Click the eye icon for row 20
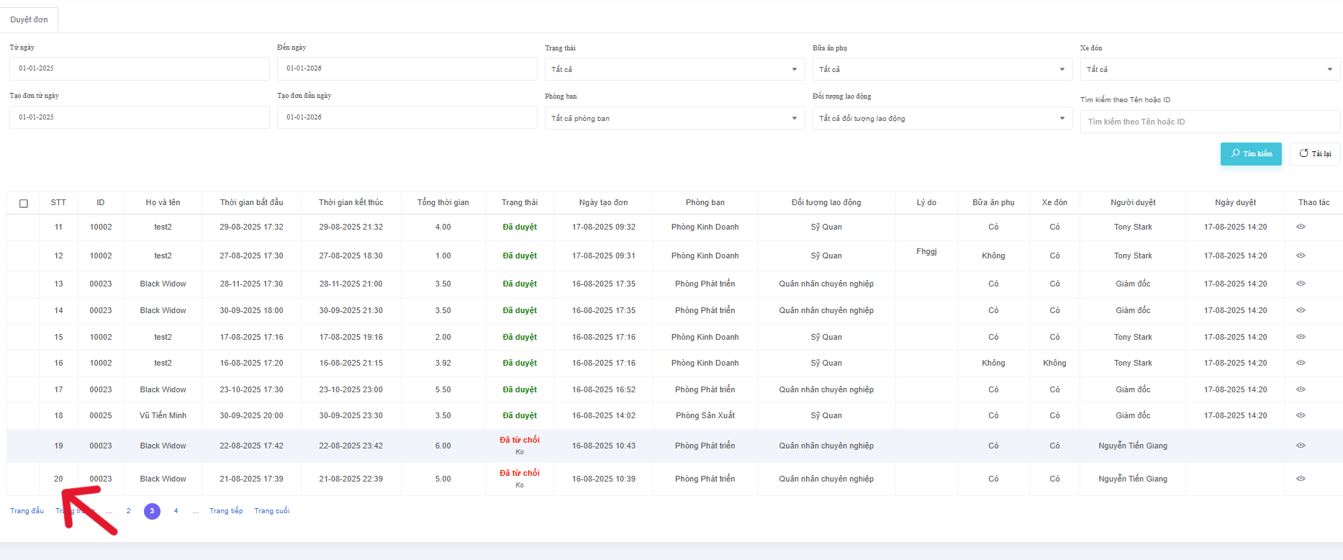1343x560 pixels. tap(1301, 479)
